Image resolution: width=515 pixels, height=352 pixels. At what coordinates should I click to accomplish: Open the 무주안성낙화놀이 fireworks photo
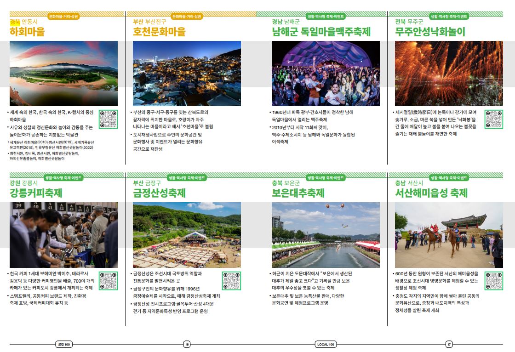(x=449, y=74)
